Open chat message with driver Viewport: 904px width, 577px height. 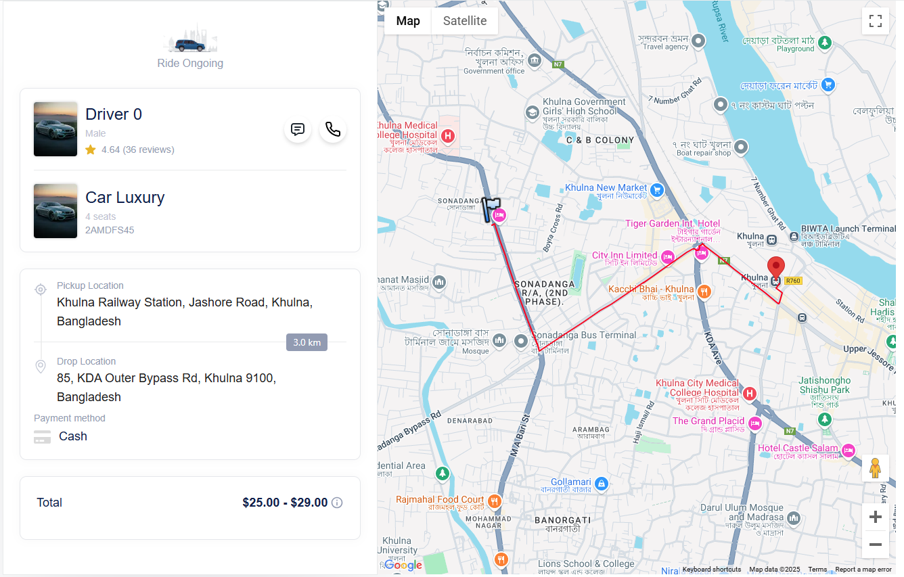tap(298, 129)
